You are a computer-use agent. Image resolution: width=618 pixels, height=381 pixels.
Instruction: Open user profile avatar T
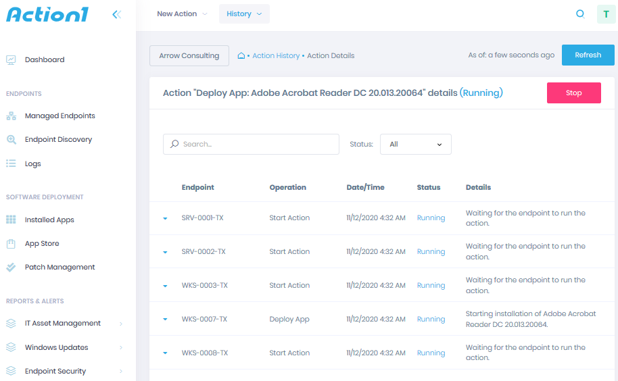[607, 14]
